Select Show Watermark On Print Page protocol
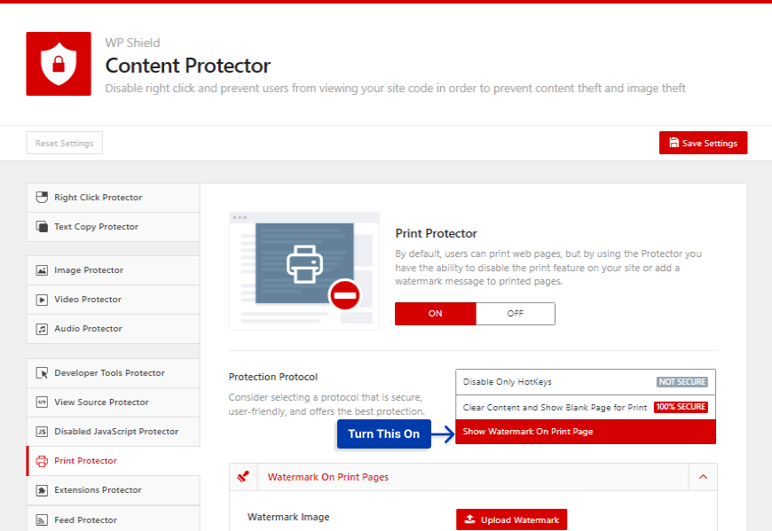The image size is (772, 531). click(586, 432)
